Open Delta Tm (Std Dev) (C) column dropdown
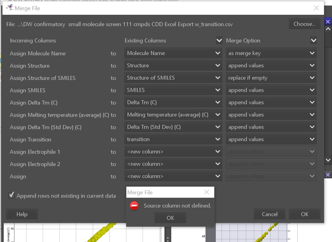Viewport: 332px width, 242px height. click(173, 127)
